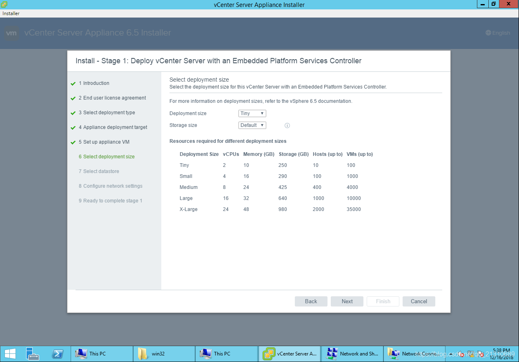The height and width of the screenshot is (362, 519).
Task: Click the Large row label in table
Action: [x=186, y=198]
